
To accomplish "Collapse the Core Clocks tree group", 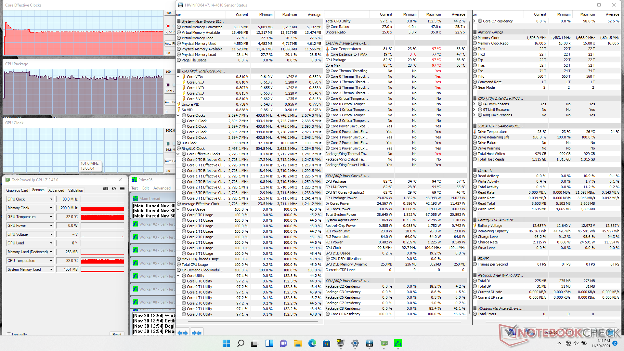I will point(178,115).
